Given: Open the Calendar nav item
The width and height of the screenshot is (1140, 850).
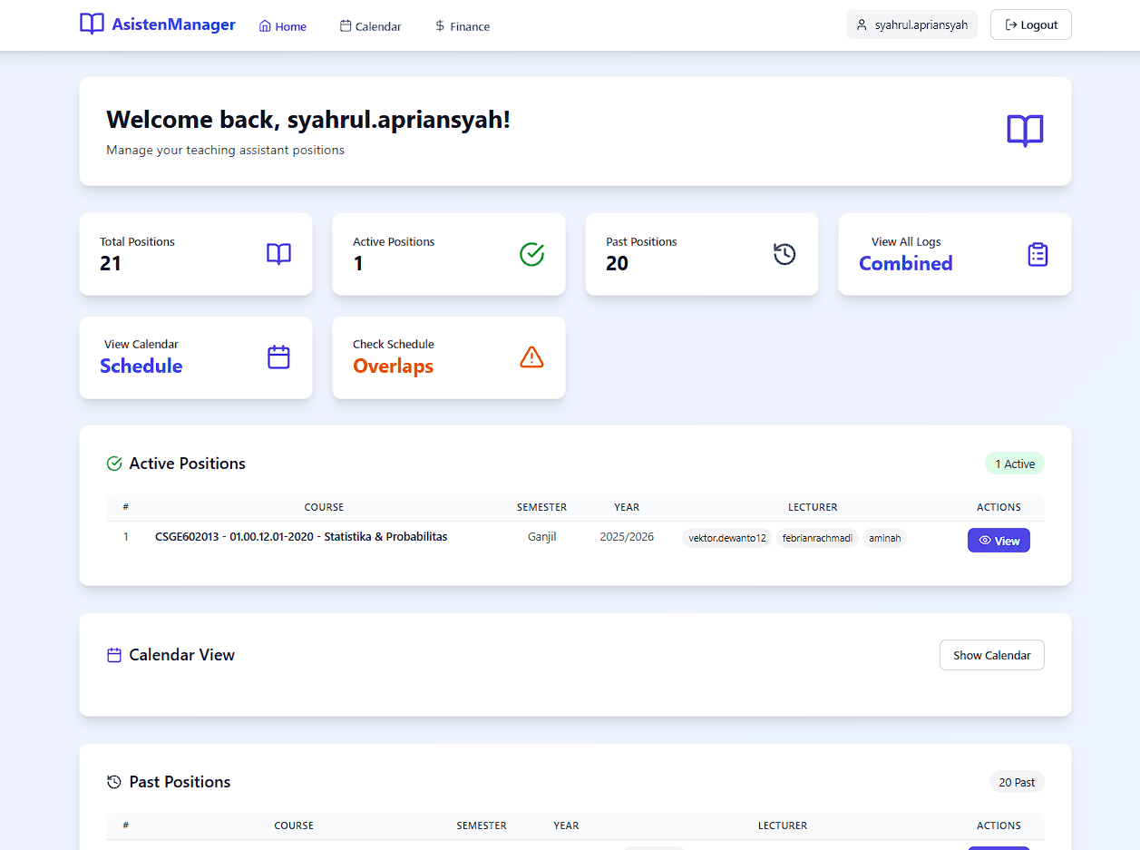Looking at the screenshot, I should point(371,26).
